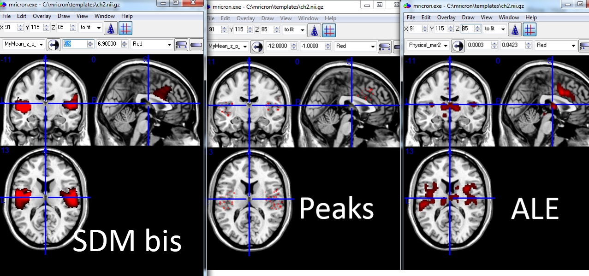Click the X coordinate stepper in SDM bis window
Image resolution: width=589 pixels, height=276 pixels.
point(20,28)
